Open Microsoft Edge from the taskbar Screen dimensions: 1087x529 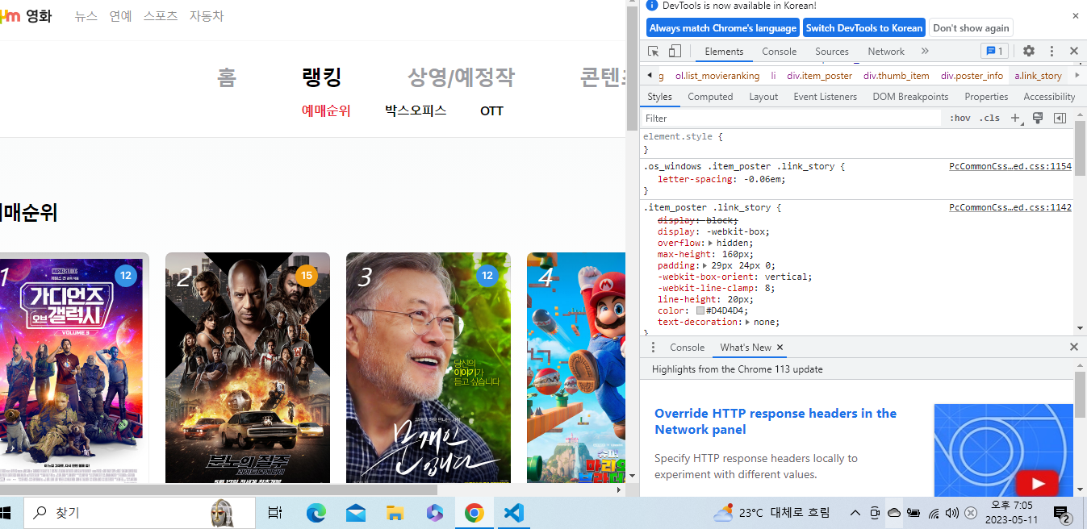click(316, 513)
